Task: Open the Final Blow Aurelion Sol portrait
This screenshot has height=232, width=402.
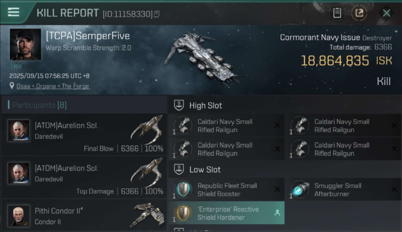Action: coord(19,131)
